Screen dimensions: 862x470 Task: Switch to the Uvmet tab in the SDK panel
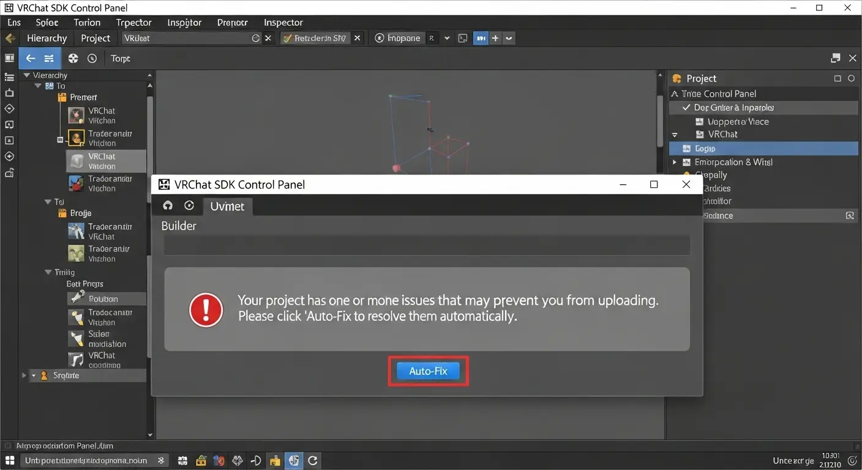tap(227, 206)
